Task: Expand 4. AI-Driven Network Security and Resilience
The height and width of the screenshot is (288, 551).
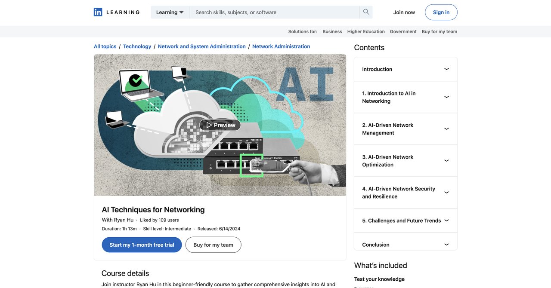Action: 406,193
